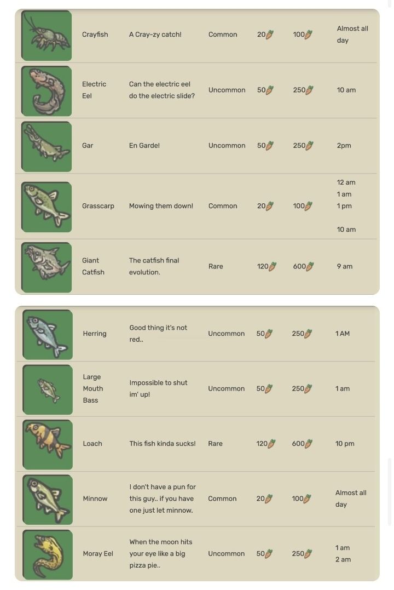Select the Electric Eel Uncommon rarity label
The height and width of the screenshot is (590, 394).
click(227, 90)
